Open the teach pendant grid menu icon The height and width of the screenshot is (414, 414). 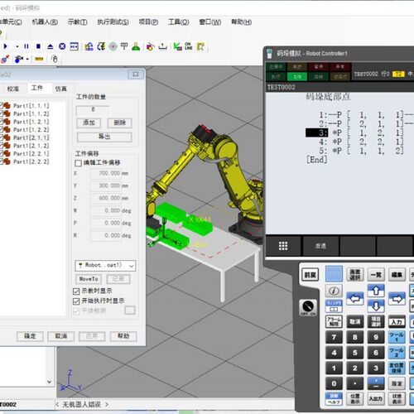(x=283, y=246)
